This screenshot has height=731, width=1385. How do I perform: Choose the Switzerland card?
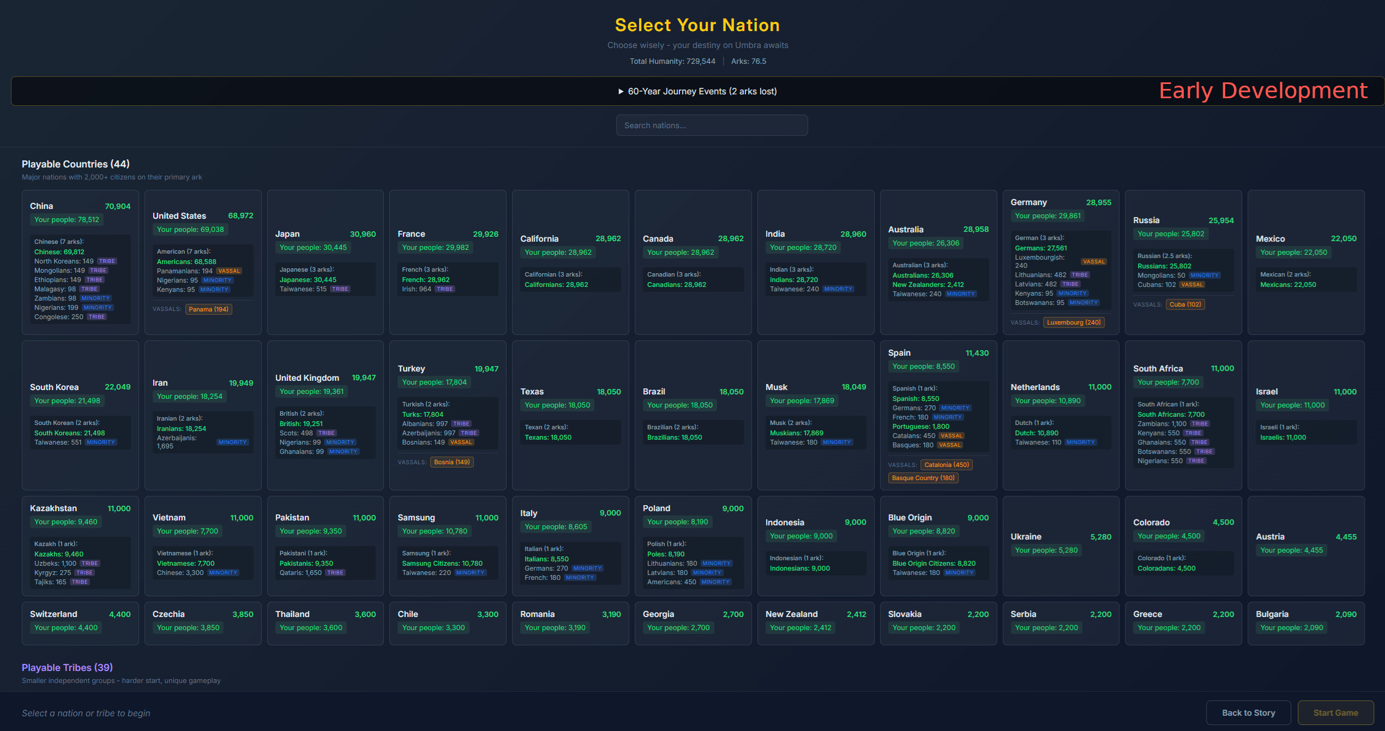(80, 623)
